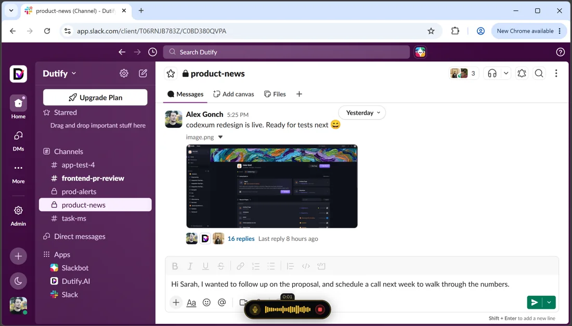Open DMs in left rail
572x326 pixels.
click(x=18, y=141)
